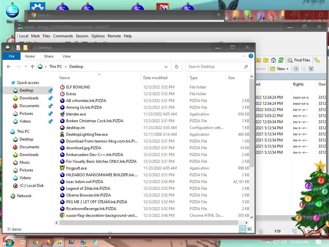The width and height of the screenshot is (329, 247).
Task: Click Rights column header in WinSCP
Action: click(x=298, y=84)
